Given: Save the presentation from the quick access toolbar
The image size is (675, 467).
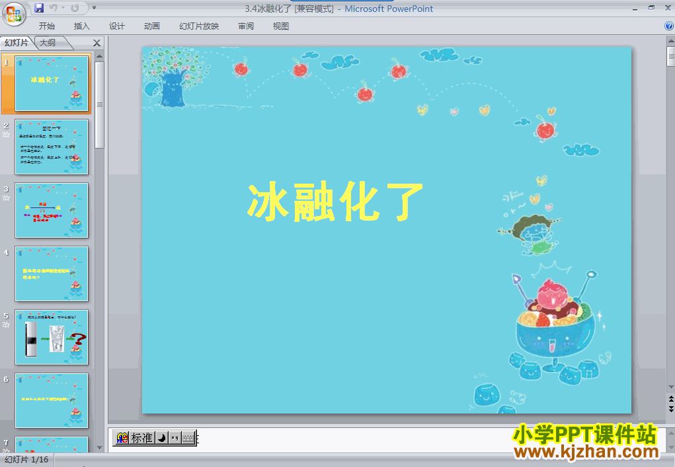Looking at the screenshot, I should point(39,8).
